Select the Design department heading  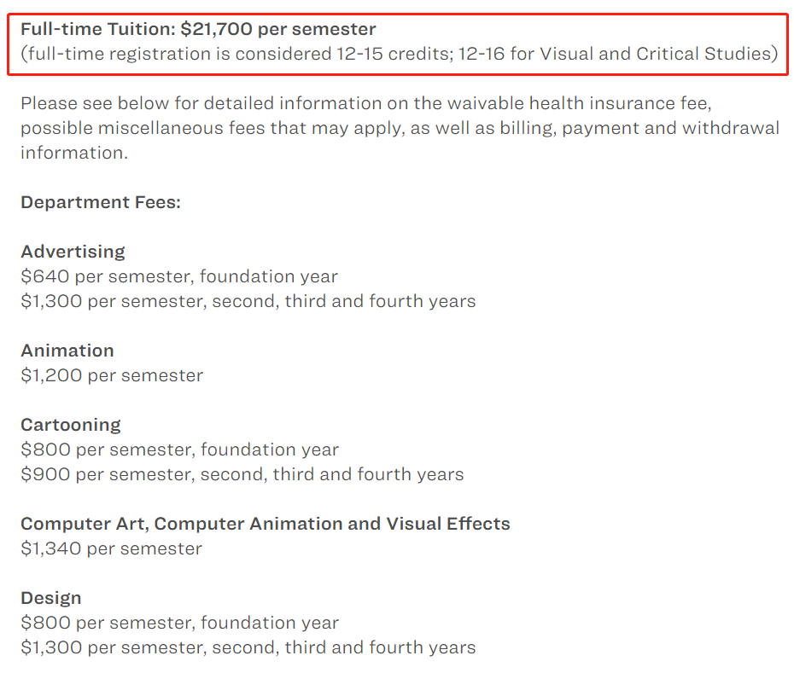click(x=51, y=598)
